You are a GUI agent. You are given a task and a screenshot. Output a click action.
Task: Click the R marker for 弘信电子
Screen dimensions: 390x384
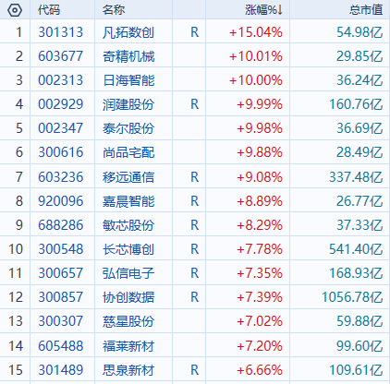tap(195, 273)
